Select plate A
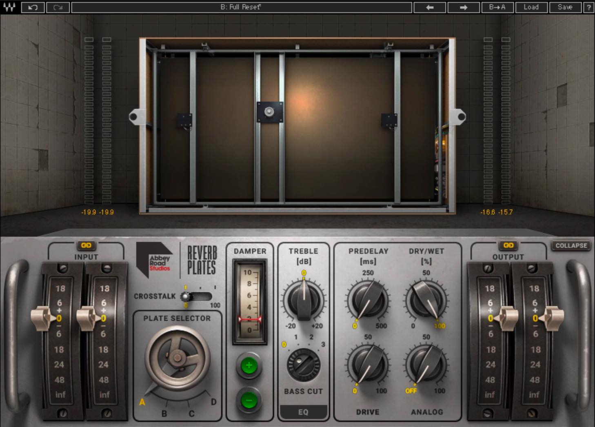Image resolution: width=595 pixels, height=427 pixels. (142, 402)
